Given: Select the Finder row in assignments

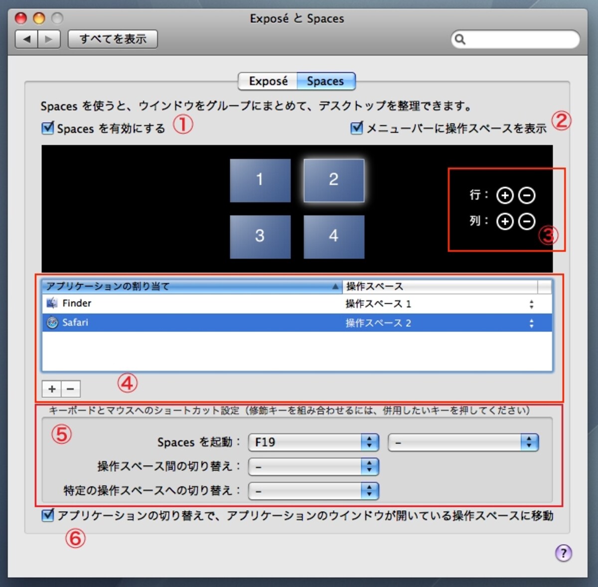Looking at the screenshot, I should click(297, 304).
